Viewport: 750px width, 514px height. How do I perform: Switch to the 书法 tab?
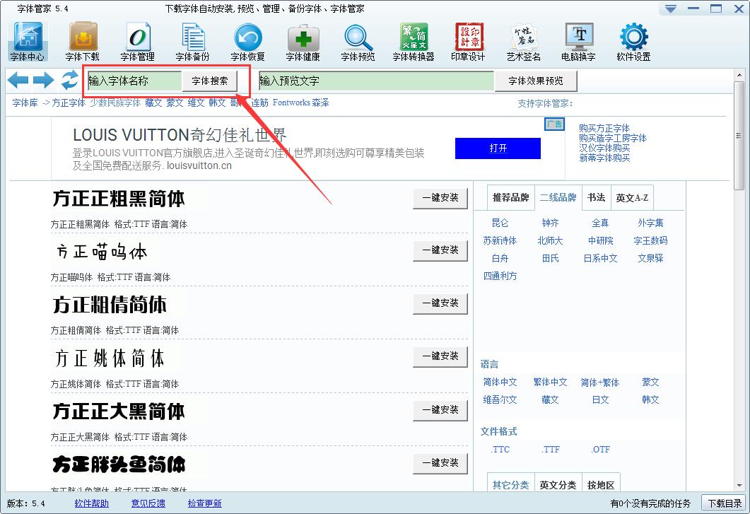tap(596, 198)
